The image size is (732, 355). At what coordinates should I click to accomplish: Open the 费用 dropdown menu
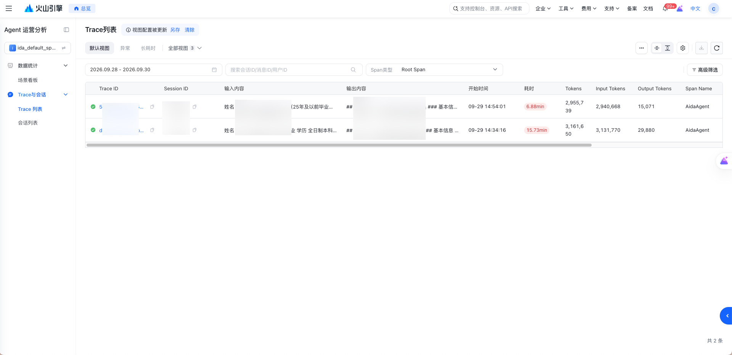[x=589, y=8]
